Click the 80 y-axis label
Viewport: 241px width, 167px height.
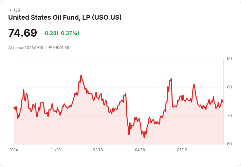tap(230, 87)
